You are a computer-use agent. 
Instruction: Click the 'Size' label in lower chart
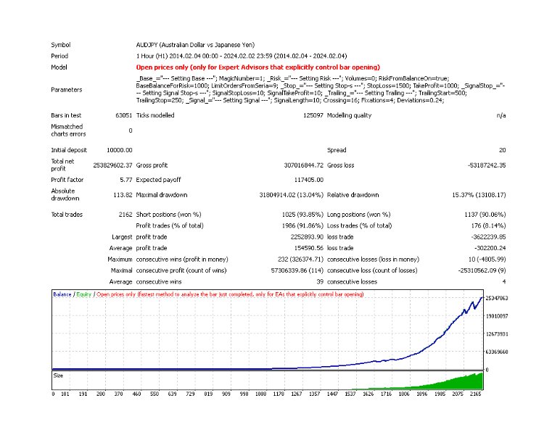(59, 376)
